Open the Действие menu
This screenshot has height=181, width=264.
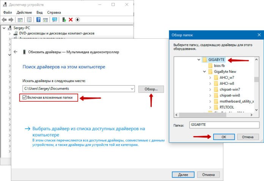(24, 13)
